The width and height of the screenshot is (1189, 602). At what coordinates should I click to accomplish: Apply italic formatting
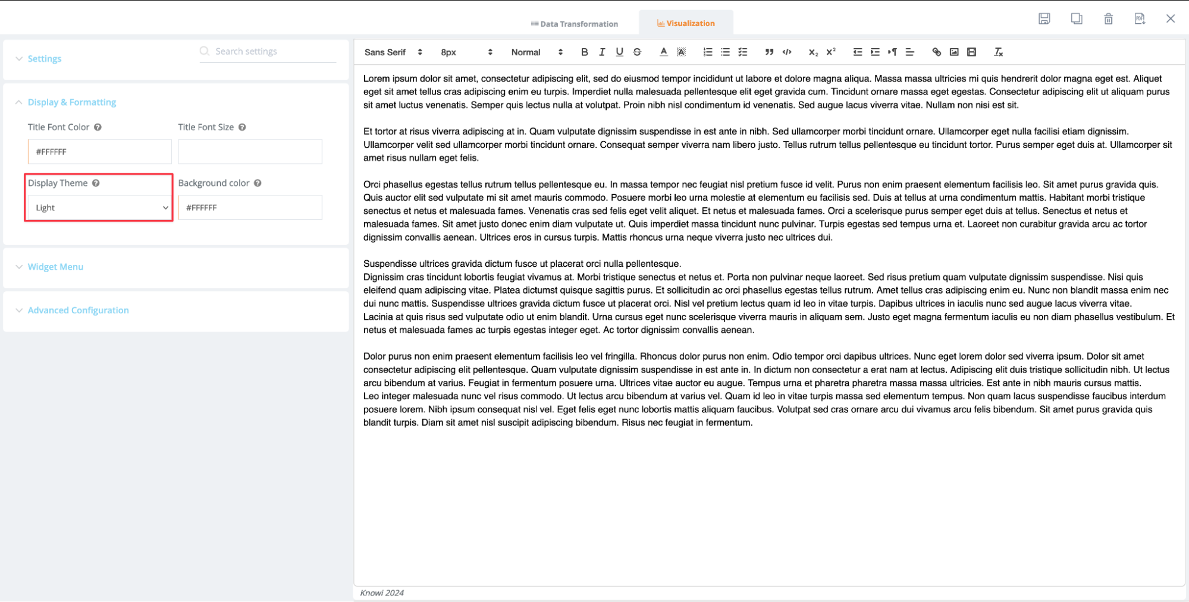point(601,52)
